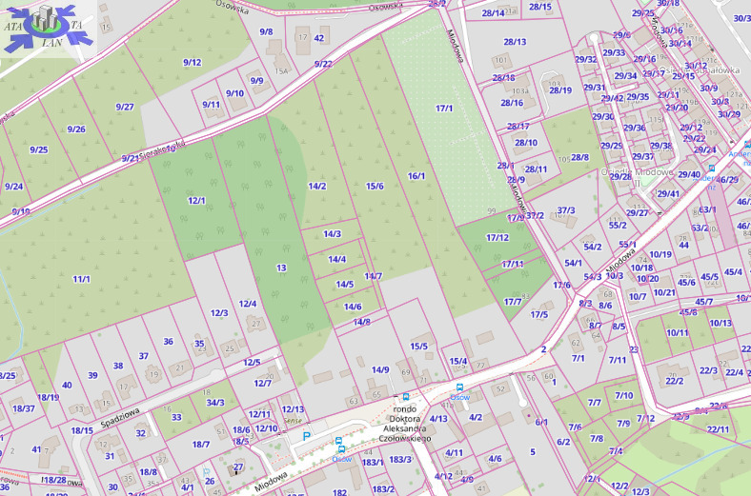
Task: Select the bus stop icon beside parcel 15/4
Action: tap(460, 387)
